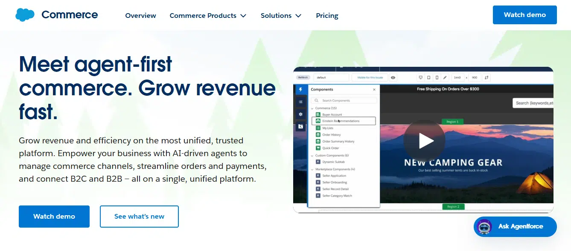Select the Region 2 marker
Screen dimensions: 571x251
coord(453,207)
